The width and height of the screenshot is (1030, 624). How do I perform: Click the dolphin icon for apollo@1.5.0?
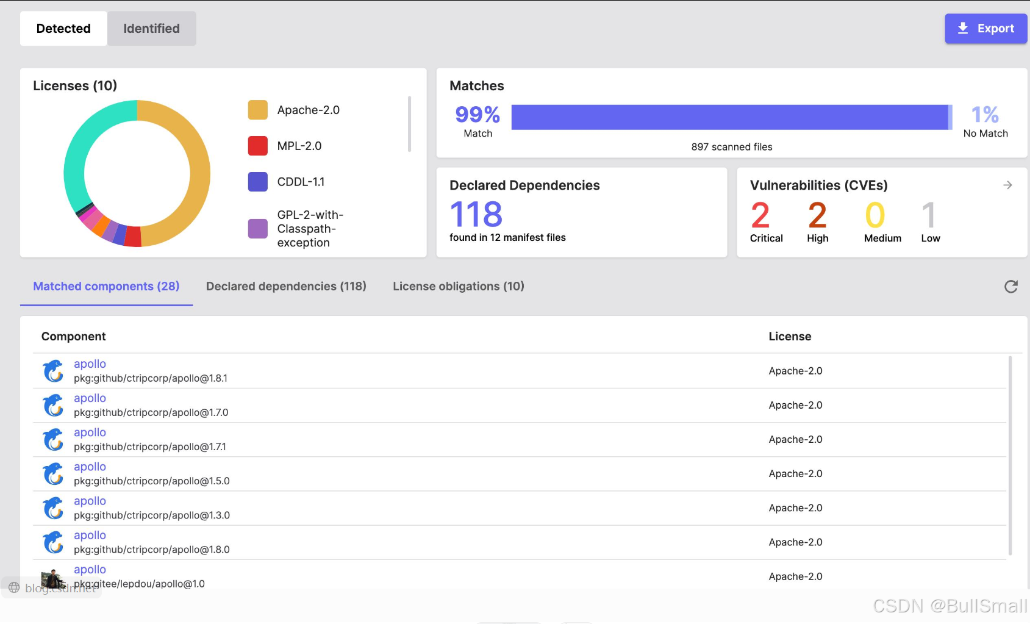click(x=54, y=473)
